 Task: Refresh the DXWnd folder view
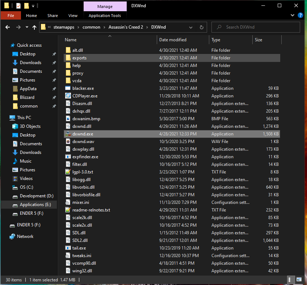(x=201, y=27)
